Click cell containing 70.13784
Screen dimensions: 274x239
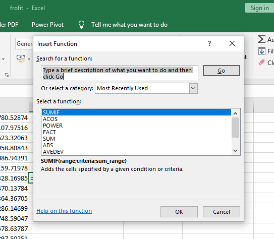click(14, 188)
